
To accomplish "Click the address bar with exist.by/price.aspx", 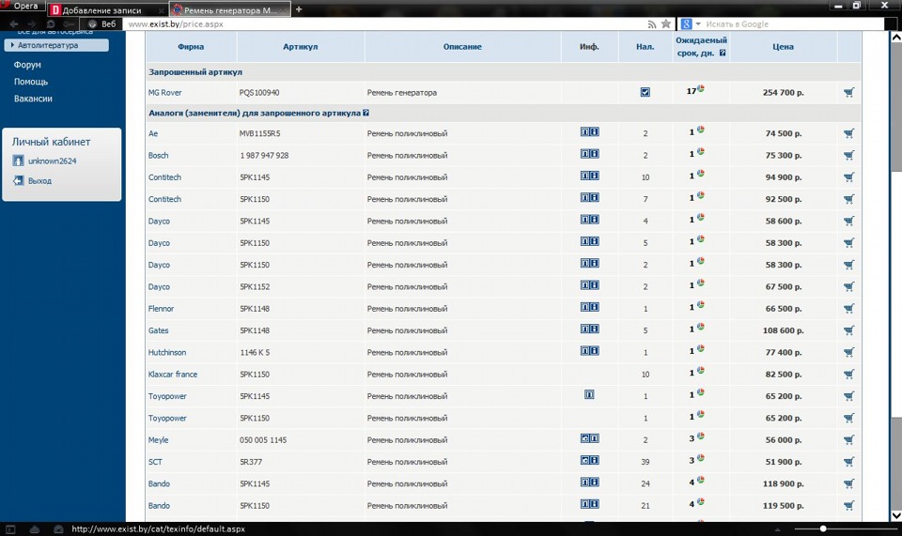I will click(385, 24).
